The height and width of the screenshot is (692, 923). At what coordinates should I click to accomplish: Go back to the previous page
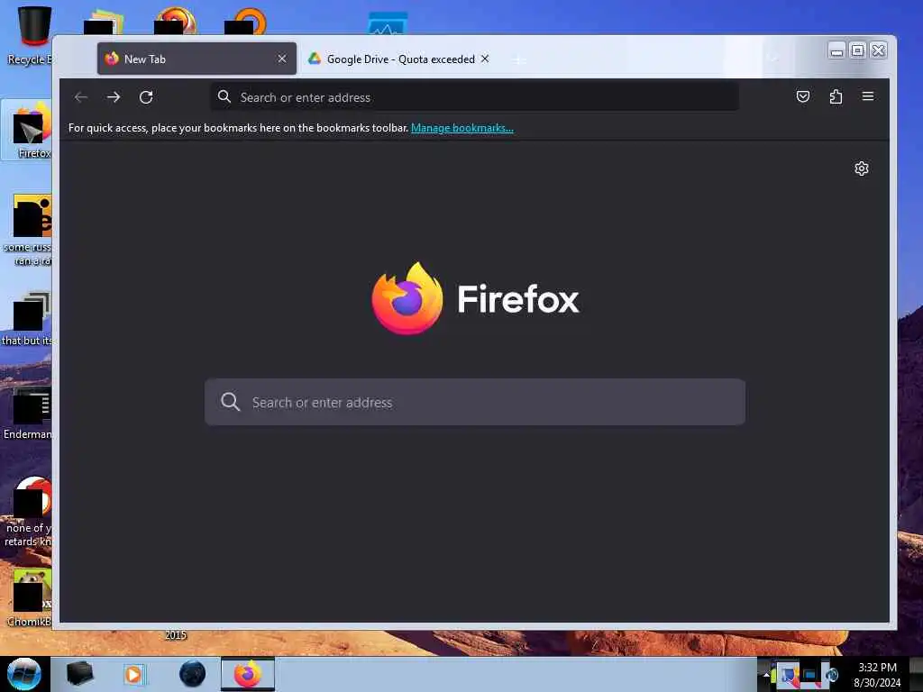tap(81, 97)
